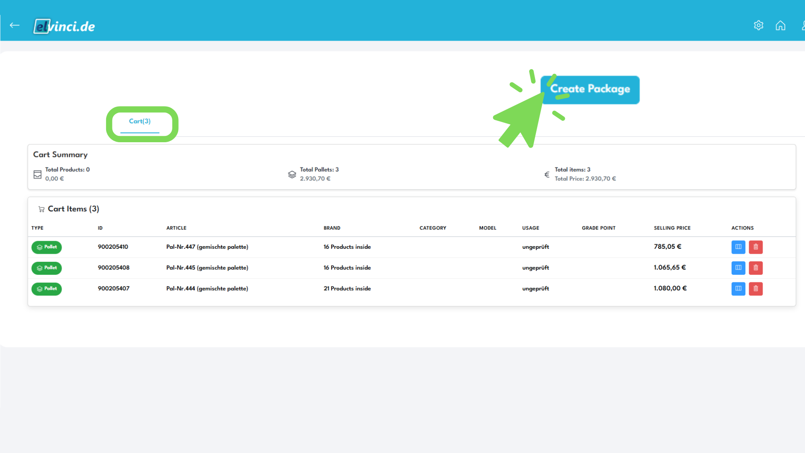The image size is (805, 453).
Task: Click the Create Package button
Action: point(589,89)
